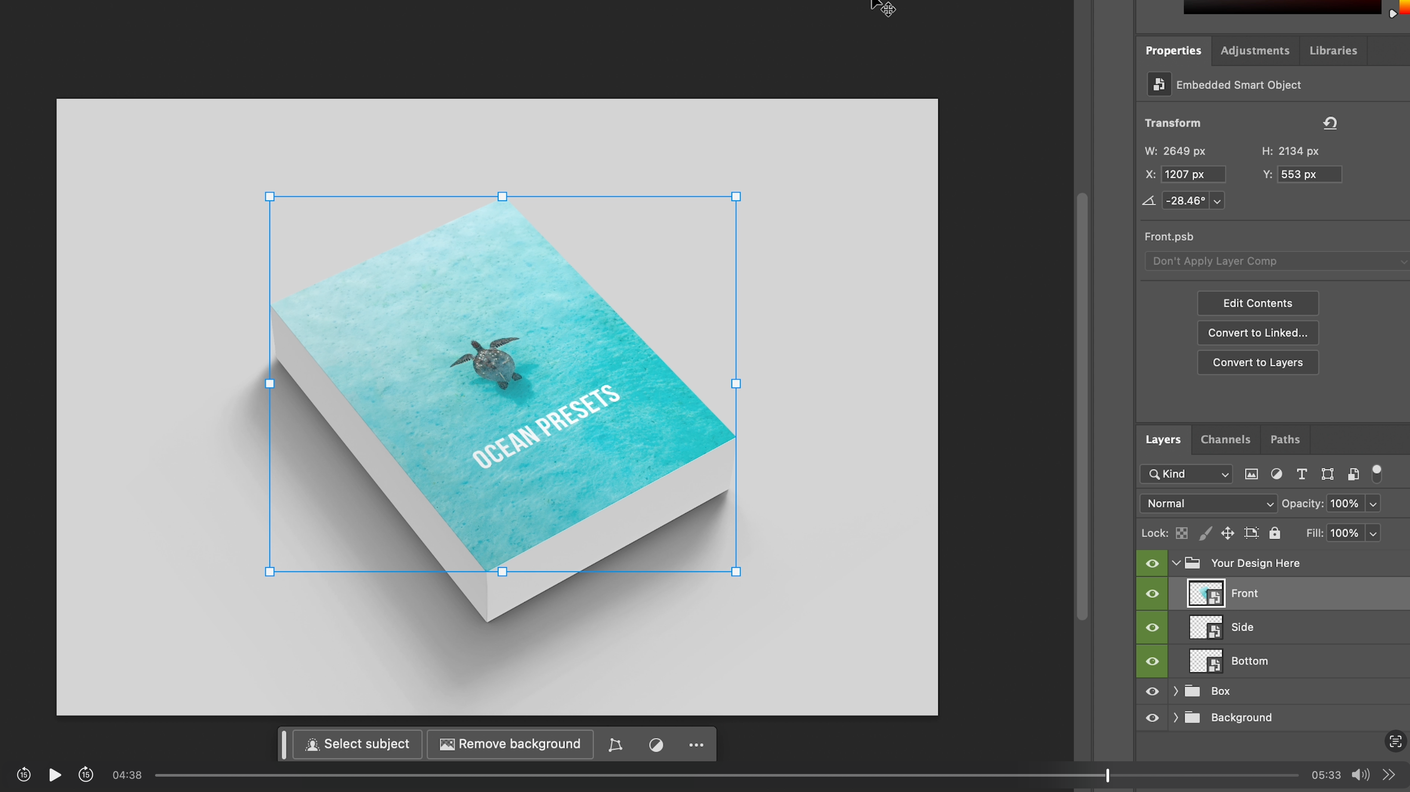Click the video progress slider handle
This screenshot has height=792, width=1410.
click(x=1107, y=775)
